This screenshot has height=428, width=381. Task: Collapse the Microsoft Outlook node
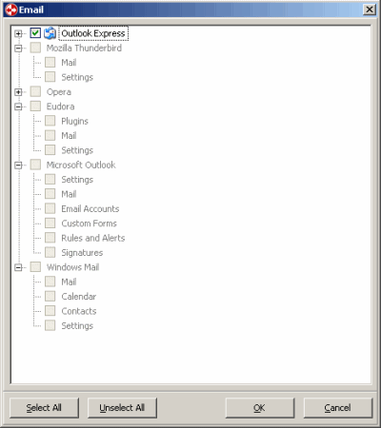18,165
